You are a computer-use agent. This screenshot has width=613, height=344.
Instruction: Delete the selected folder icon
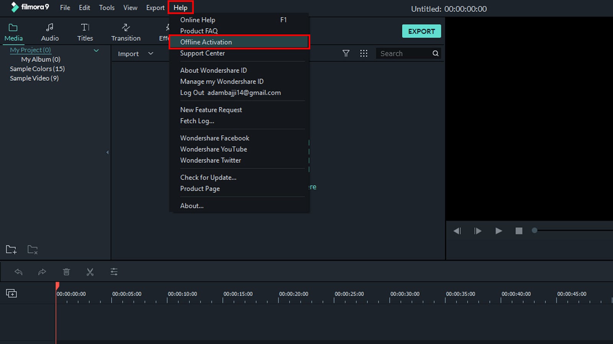[33, 250]
